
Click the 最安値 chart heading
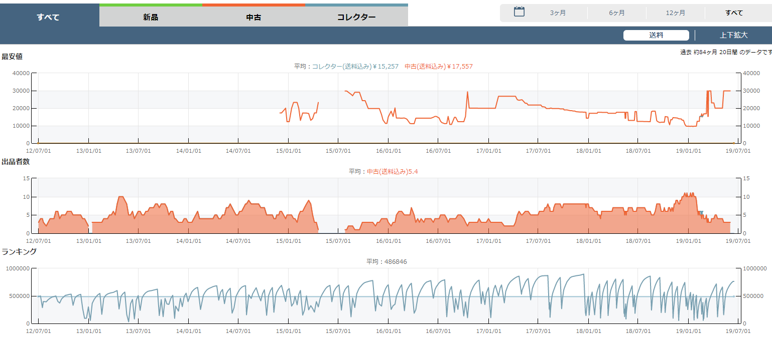pyautogui.click(x=12, y=57)
